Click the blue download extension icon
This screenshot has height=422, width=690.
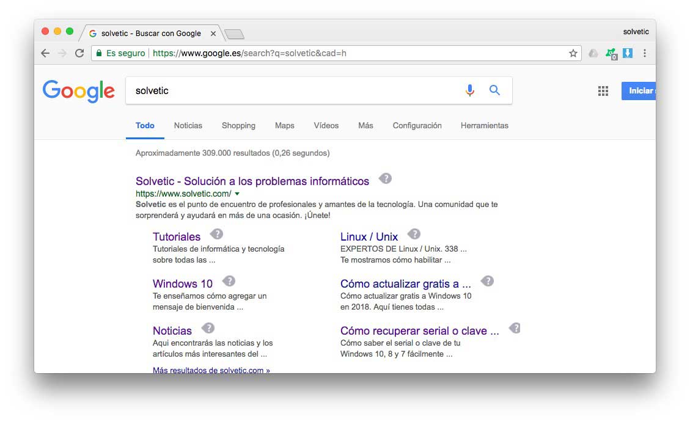pos(627,53)
